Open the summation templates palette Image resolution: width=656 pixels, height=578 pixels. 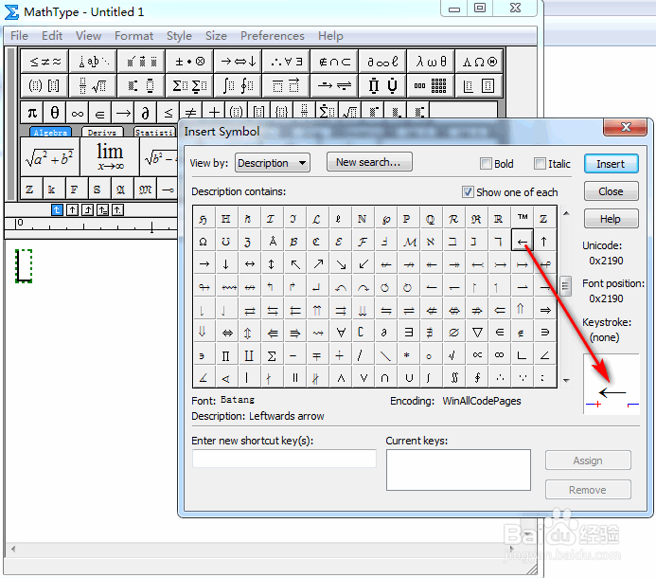pos(189,86)
